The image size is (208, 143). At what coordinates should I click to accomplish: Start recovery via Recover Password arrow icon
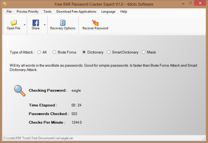95,23
